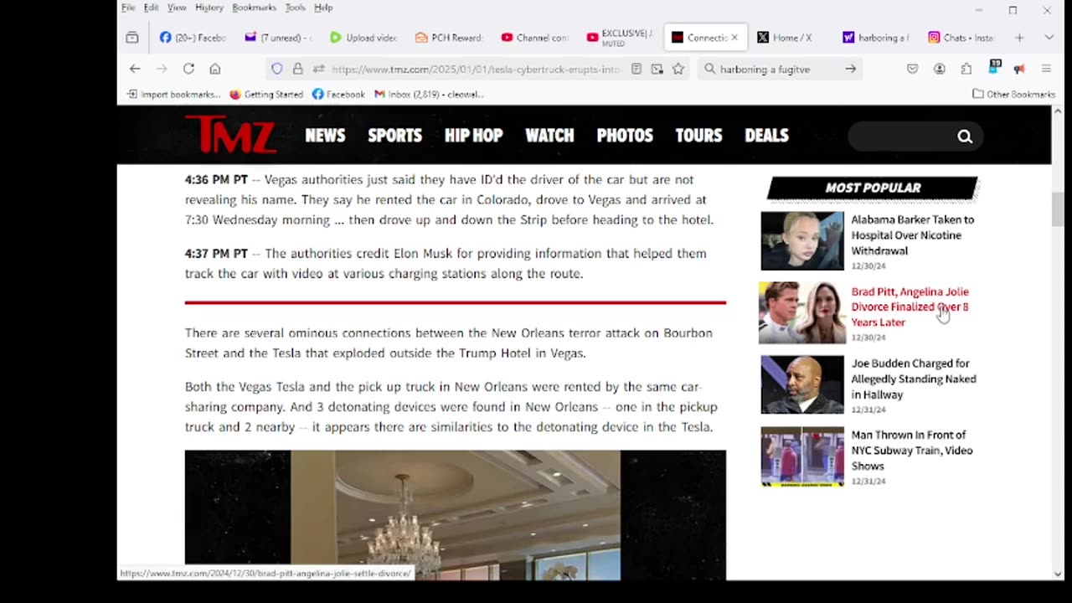Viewport: 1072px width, 603px height.
Task: Open the View menu
Action: pyautogui.click(x=177, y=8)
